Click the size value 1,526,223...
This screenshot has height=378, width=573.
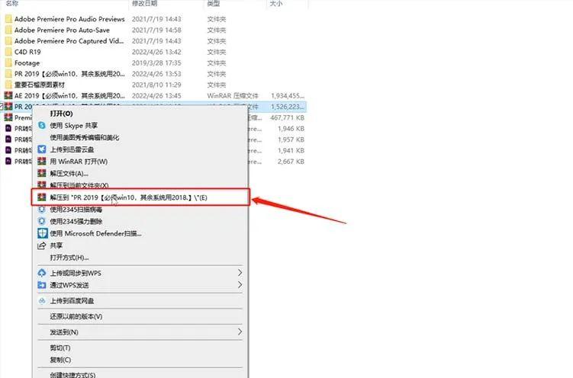[x=288, y=107]
